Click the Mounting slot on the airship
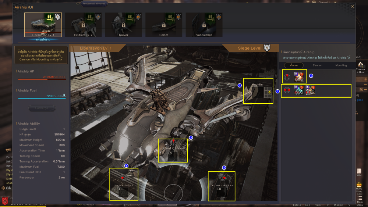This screenshot has width=368, height=207. [x=257, y=92]
